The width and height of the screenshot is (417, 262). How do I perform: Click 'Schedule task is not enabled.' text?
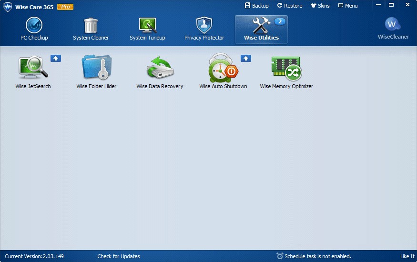pos(318,256)
